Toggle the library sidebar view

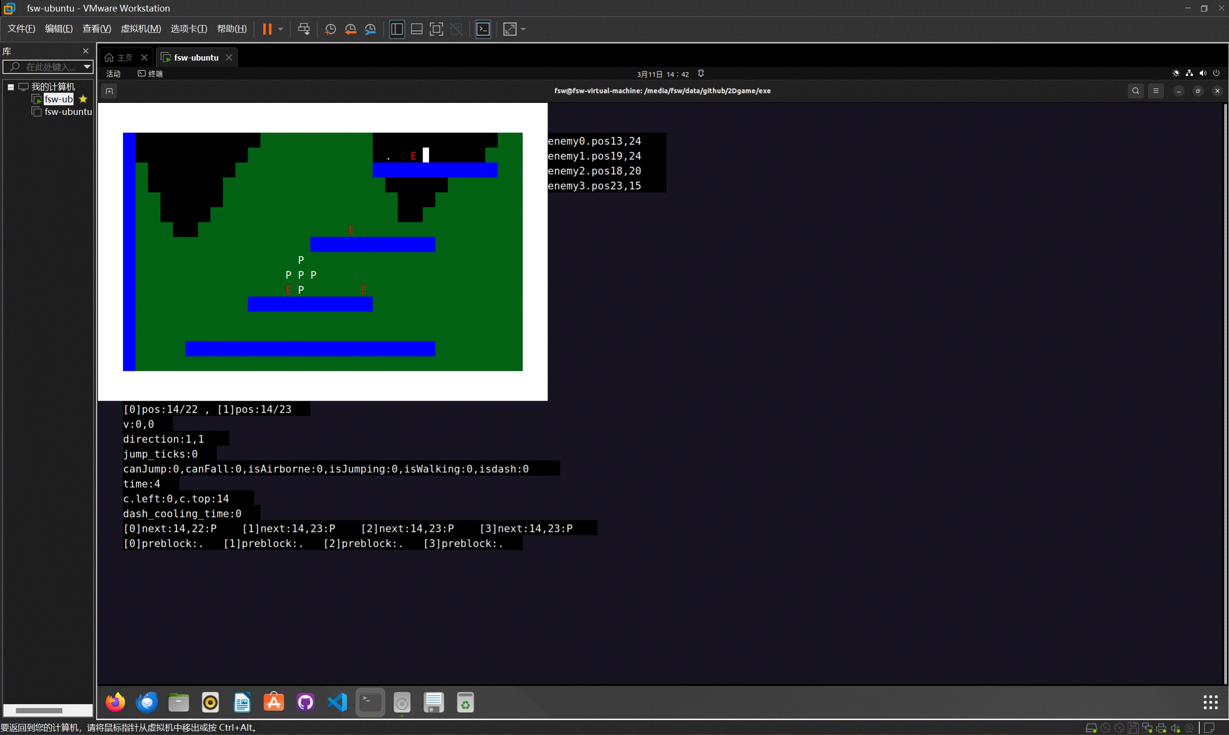coord(397,29)
